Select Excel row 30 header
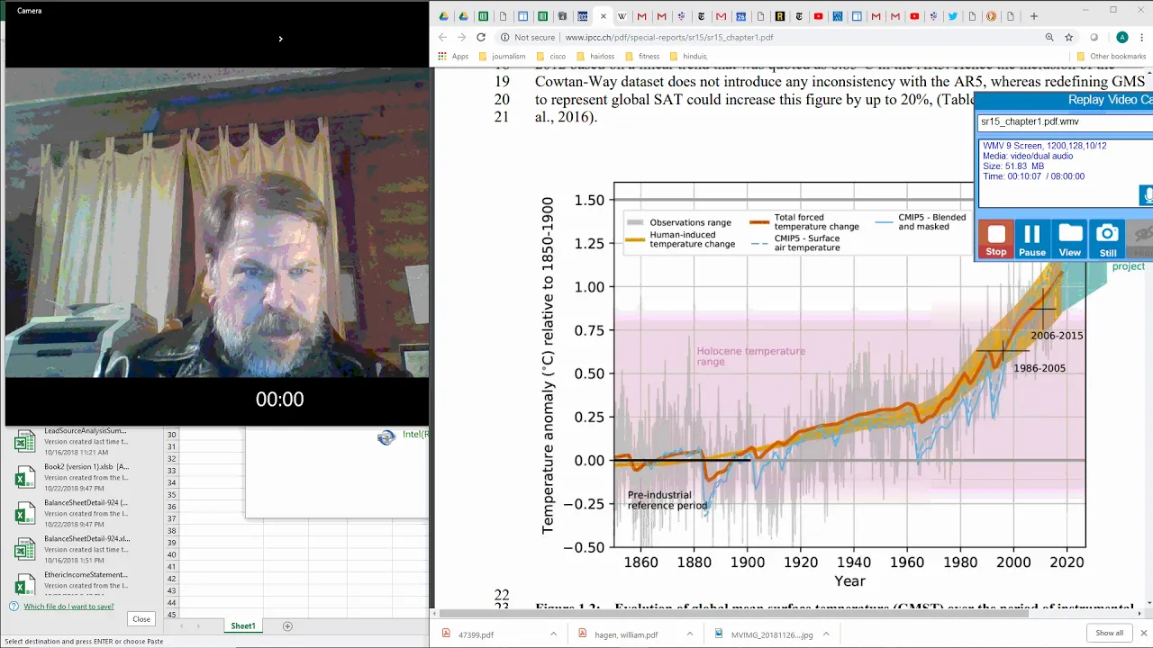 click(x=171, y=435)
